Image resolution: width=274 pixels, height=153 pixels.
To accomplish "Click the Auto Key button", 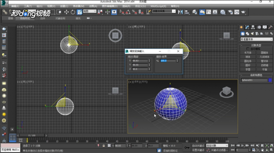I will [198, 146].
